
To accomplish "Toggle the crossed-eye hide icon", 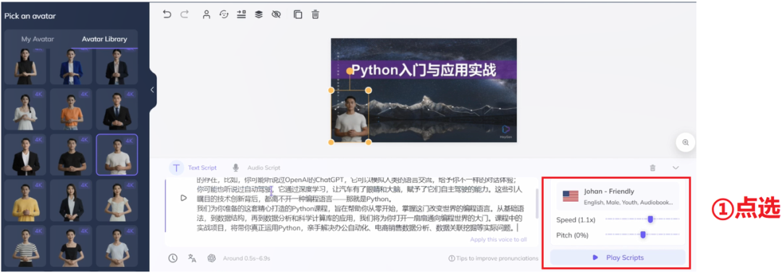I will point(277,14).
